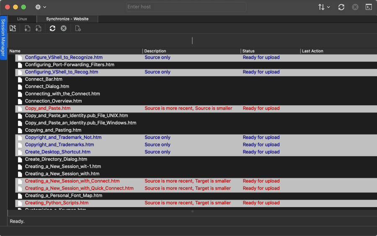Open the terminal icon at top right

[x=369, y=7]
